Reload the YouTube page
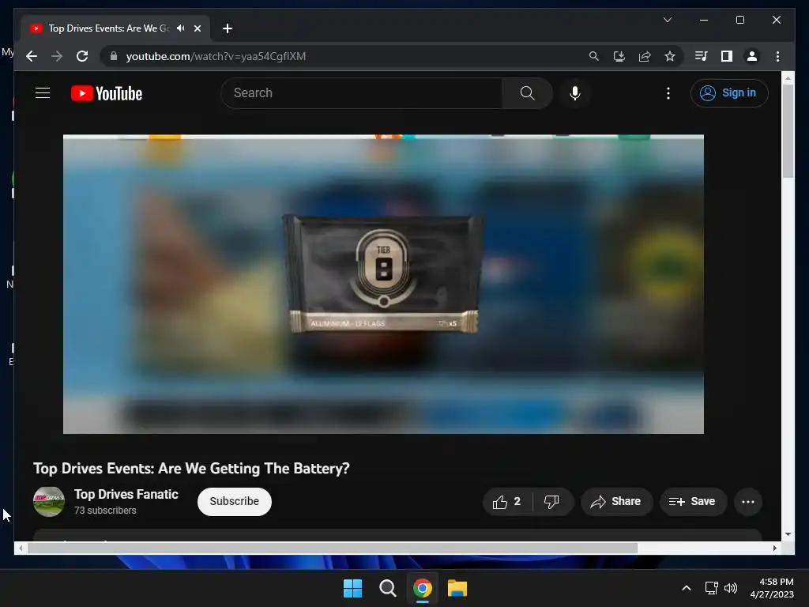The width and height of the screenshot is (809, 607). click(x=82, y=56)
